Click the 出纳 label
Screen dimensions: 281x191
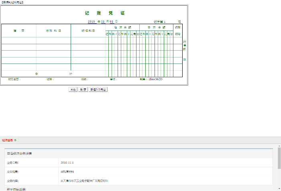click(85, 79)
